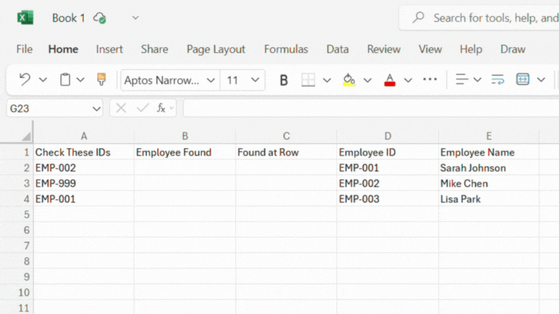Expand the Undo history dropdown arrow

point(43,80)
